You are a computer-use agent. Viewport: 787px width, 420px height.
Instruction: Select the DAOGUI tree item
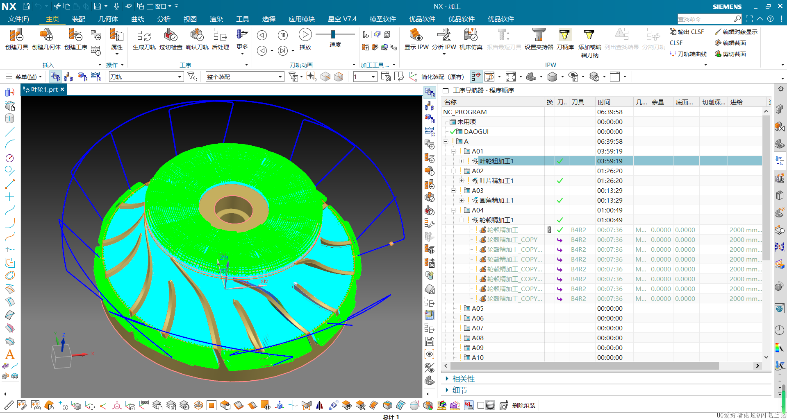coord(476,131)
